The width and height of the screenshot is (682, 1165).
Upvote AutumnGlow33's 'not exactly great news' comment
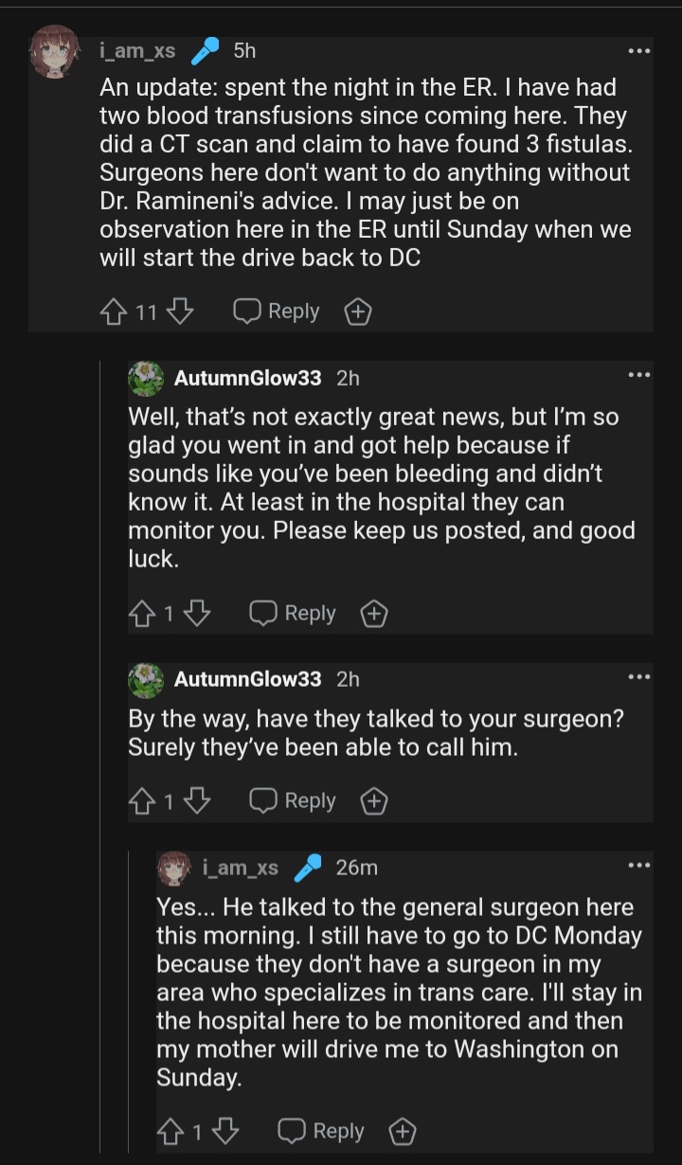point(143,614)
